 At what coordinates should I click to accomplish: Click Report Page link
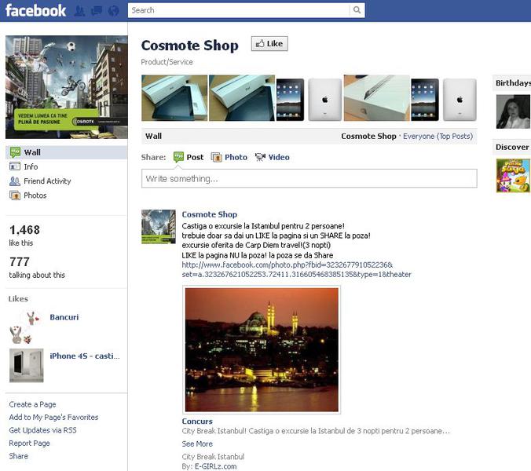click(30, 443)
